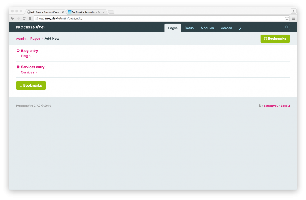The image size is (306, 200).
Task: Click the ProcessWire logo
Action: click(x=30, y=27)
